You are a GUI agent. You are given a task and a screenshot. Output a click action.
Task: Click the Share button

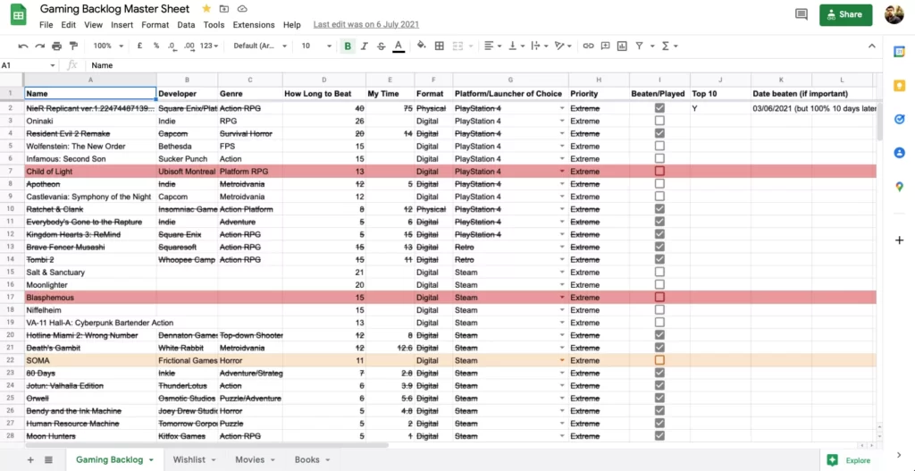click(x=845, y=14)
